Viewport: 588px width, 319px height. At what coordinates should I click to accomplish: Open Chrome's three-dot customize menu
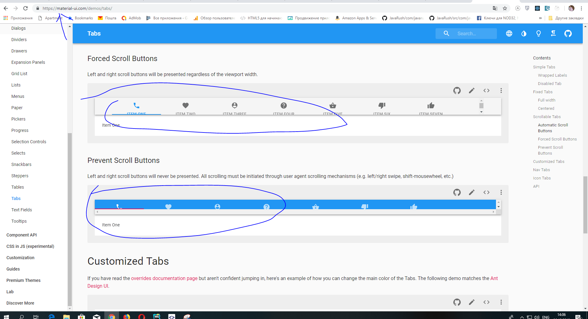(x=582, y=8)
